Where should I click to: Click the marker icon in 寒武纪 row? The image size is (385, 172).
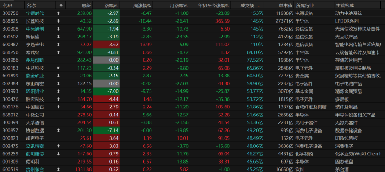(58, 52)
